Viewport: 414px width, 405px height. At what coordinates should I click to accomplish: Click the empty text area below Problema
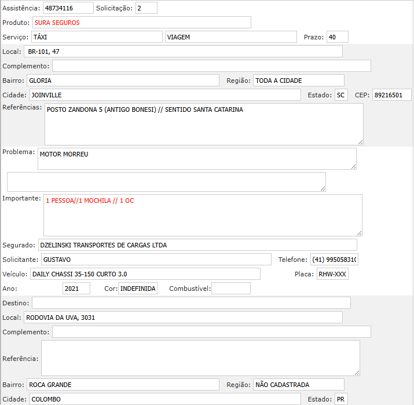(x=166, y=182)
